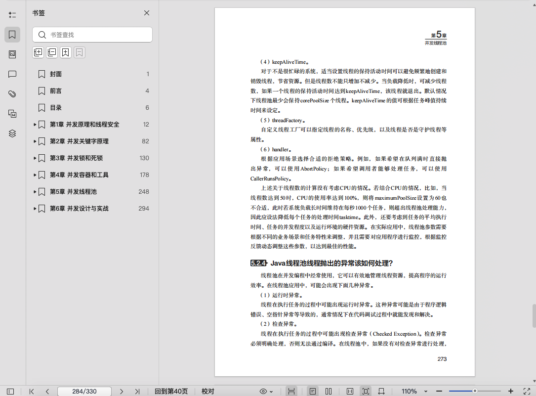Open the thumbnails panel icon

pos(12,54)
